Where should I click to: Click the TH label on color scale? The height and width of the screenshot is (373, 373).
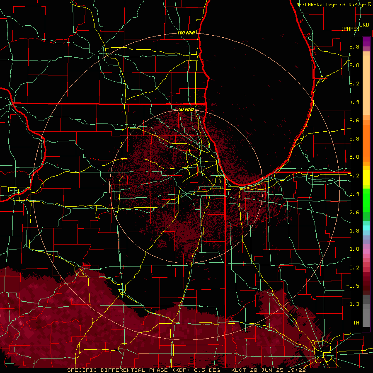point(356,323)
